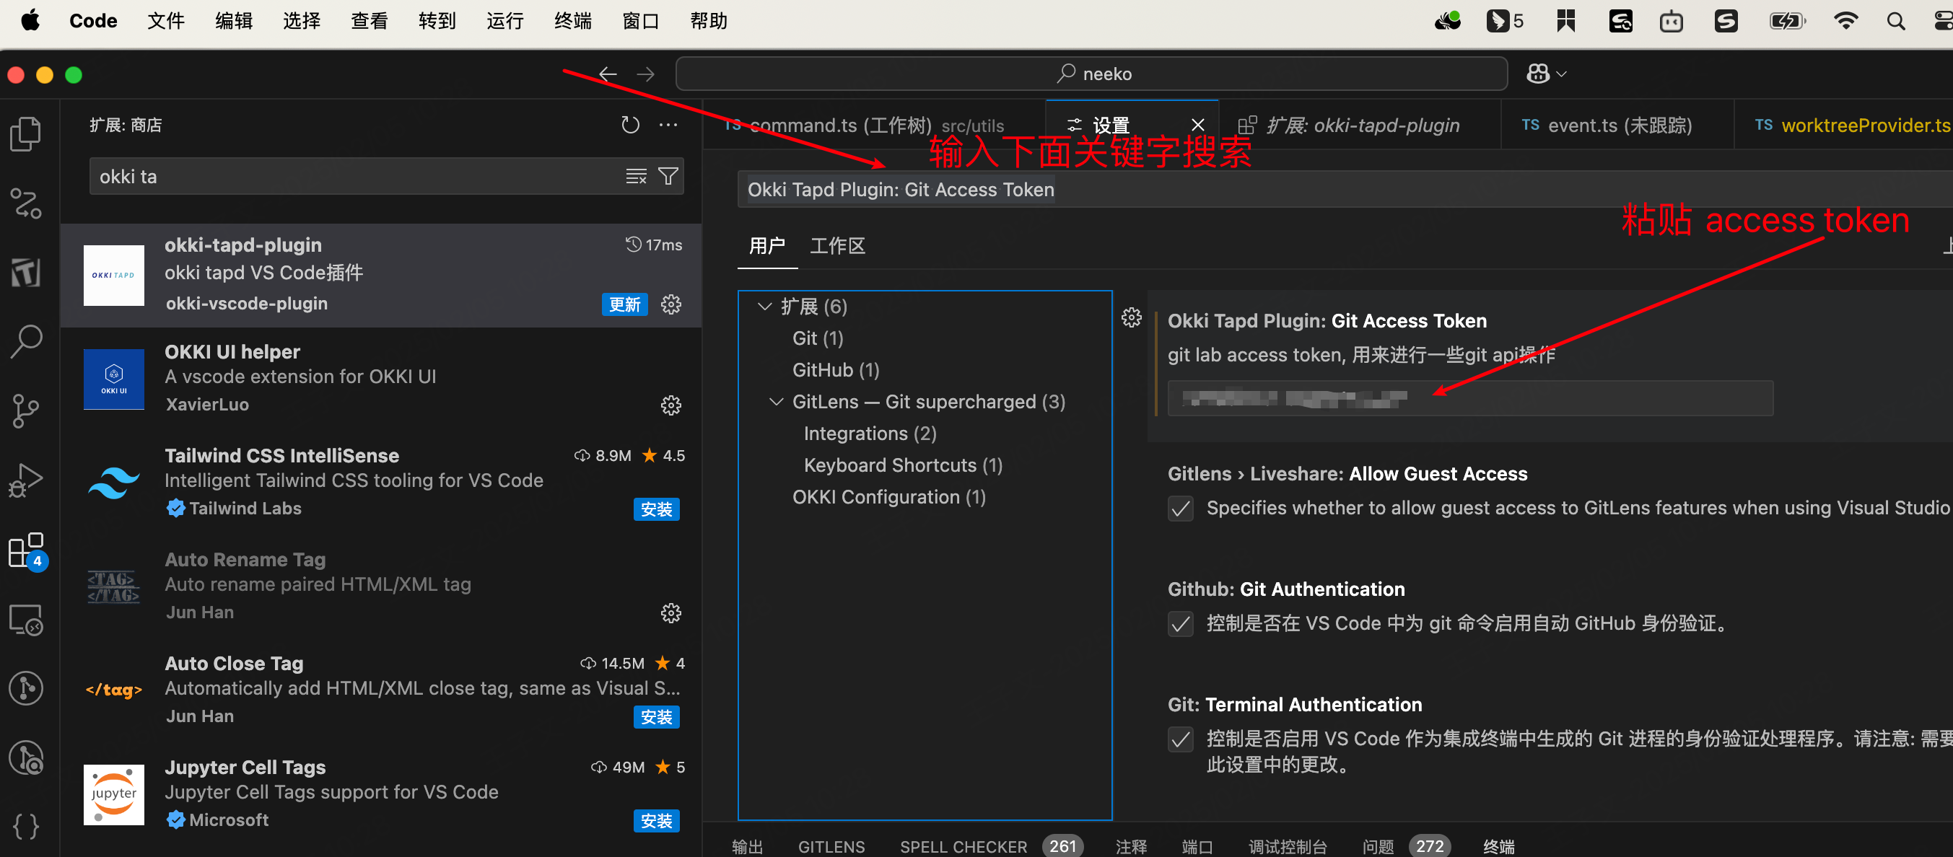1953x857 pixels.
Task: Switch to the 工作区 settings tab
Action: (x=837, y=246)
